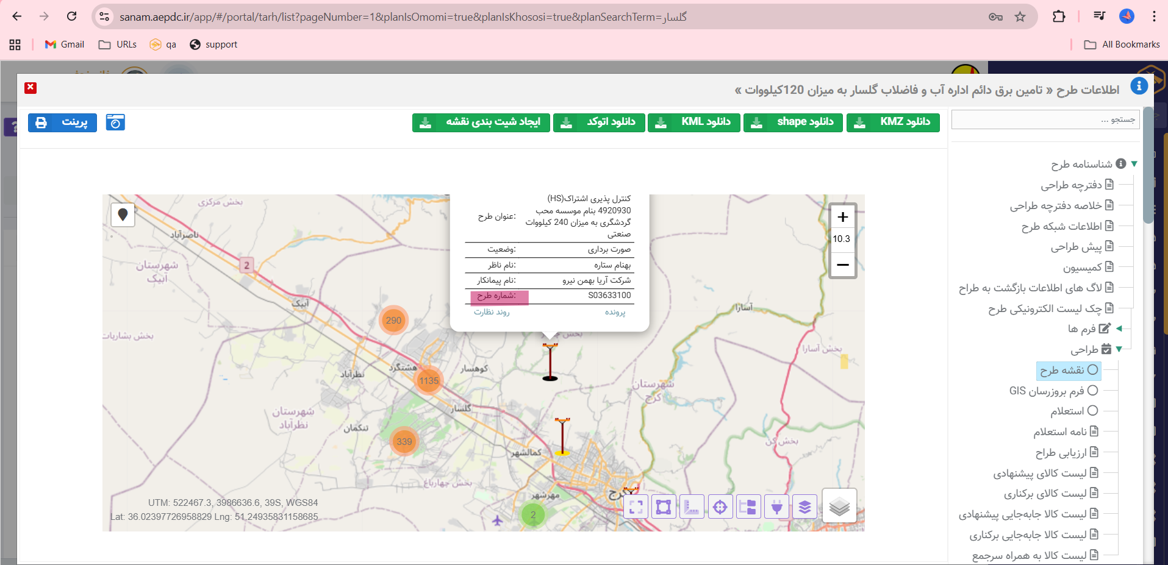Activate the ruler measurement tool
This screenshot has width=1168, height=565.
pyautogui.click(x=692, y=506)
